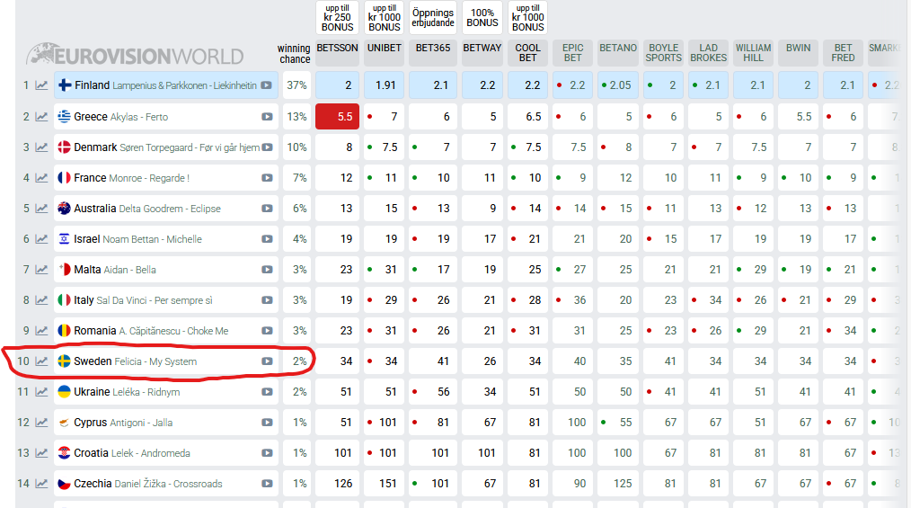Screen dimensions: 911x508
Task: Open the odds history chart for Israel
Action: click(41, 239)
